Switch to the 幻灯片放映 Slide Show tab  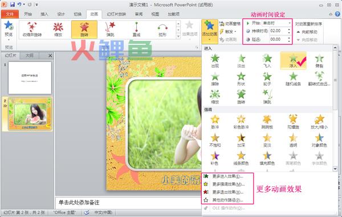116,14
